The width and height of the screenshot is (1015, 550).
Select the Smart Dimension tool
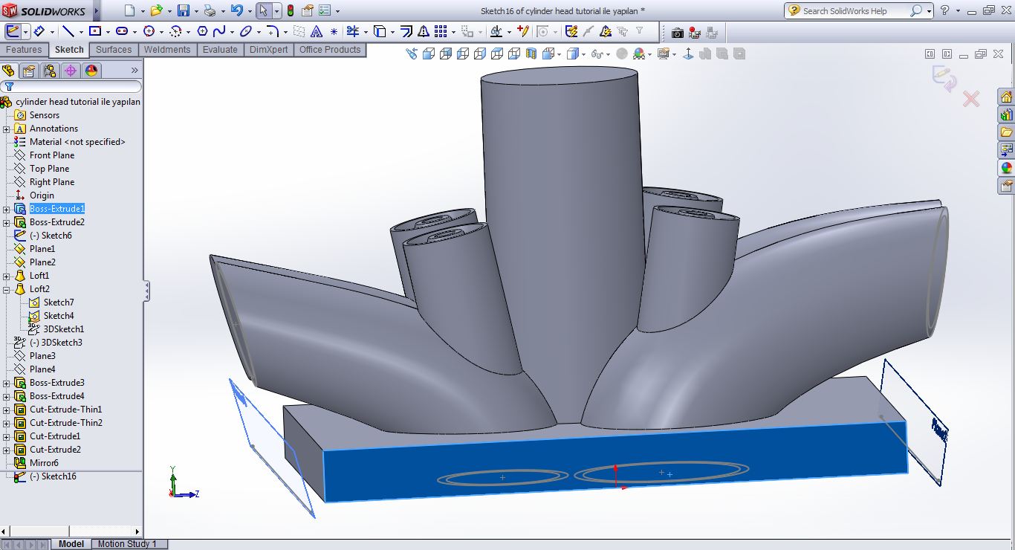(39, 31)
